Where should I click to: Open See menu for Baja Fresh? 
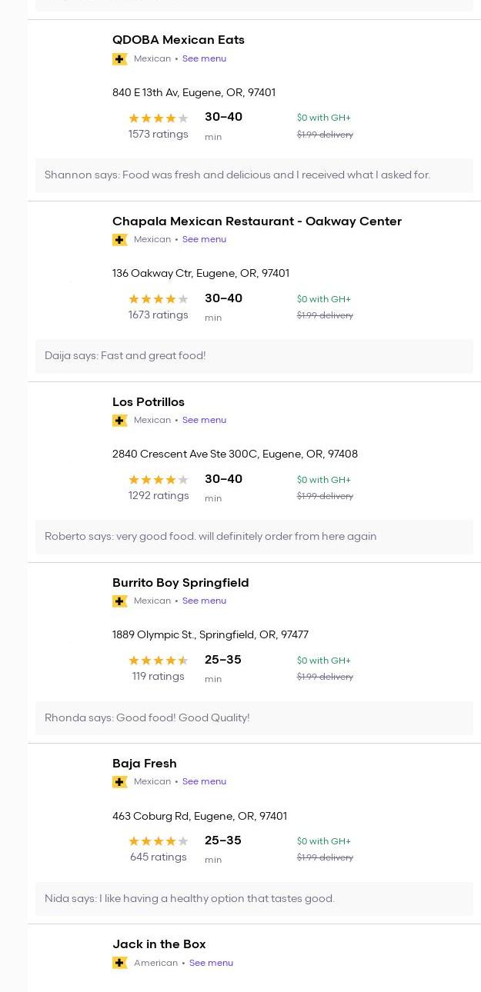[x=204, y=781]
